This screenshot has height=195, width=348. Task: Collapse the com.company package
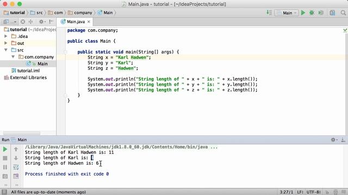pos(13,57)
